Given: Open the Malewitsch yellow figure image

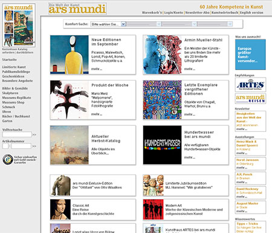Looking at the screenshot, I should tap(70, 54).
